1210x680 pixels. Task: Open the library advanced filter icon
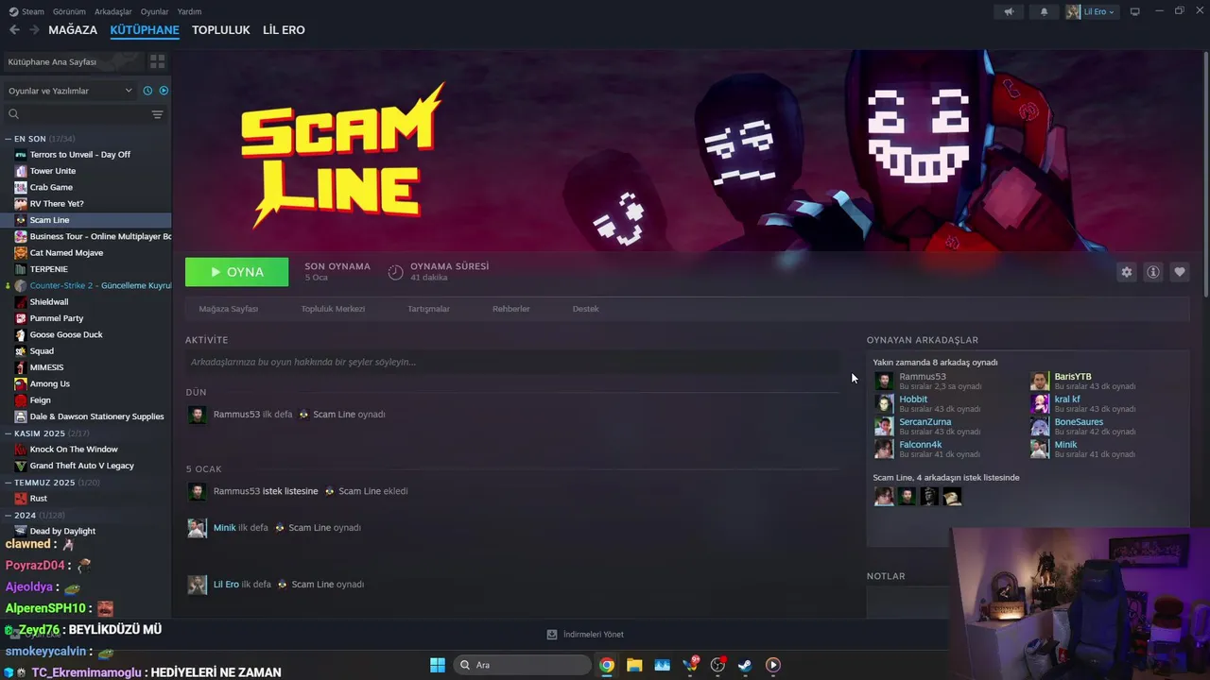click(x=157, y=114)
